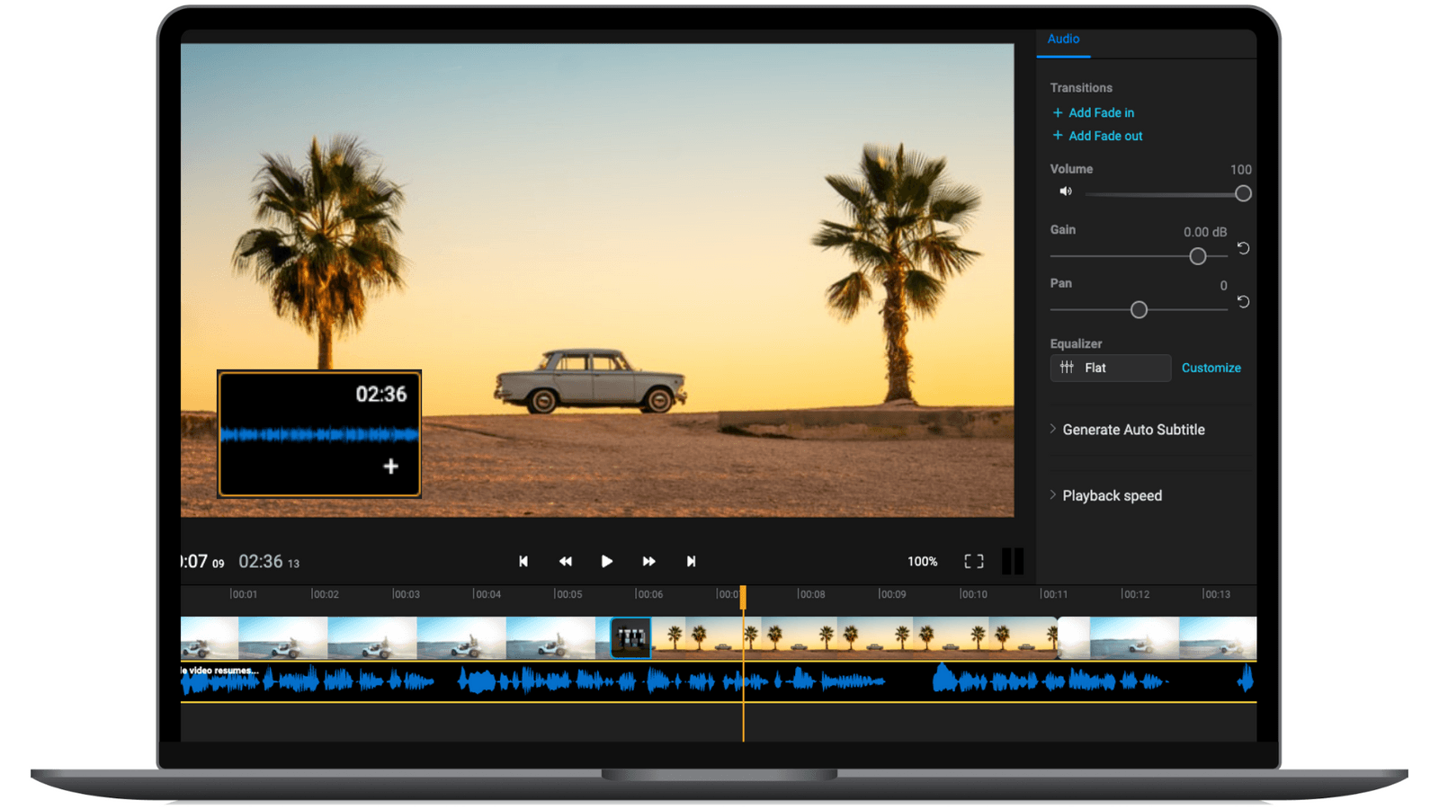Skip to end of the timeline
This screenshot has width=1439, height=809.
[691, 561]
